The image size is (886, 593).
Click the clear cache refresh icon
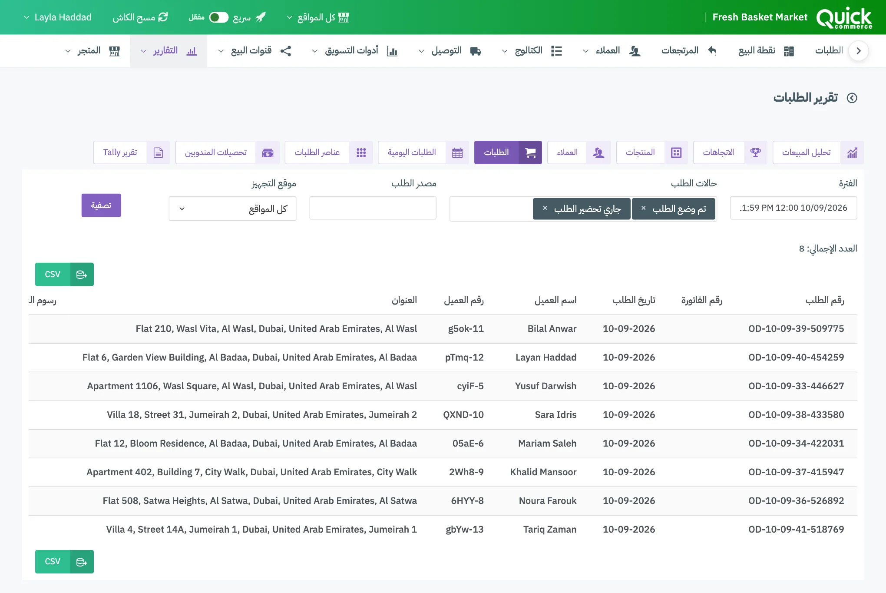pyautogui.click(x=163, y=17)
